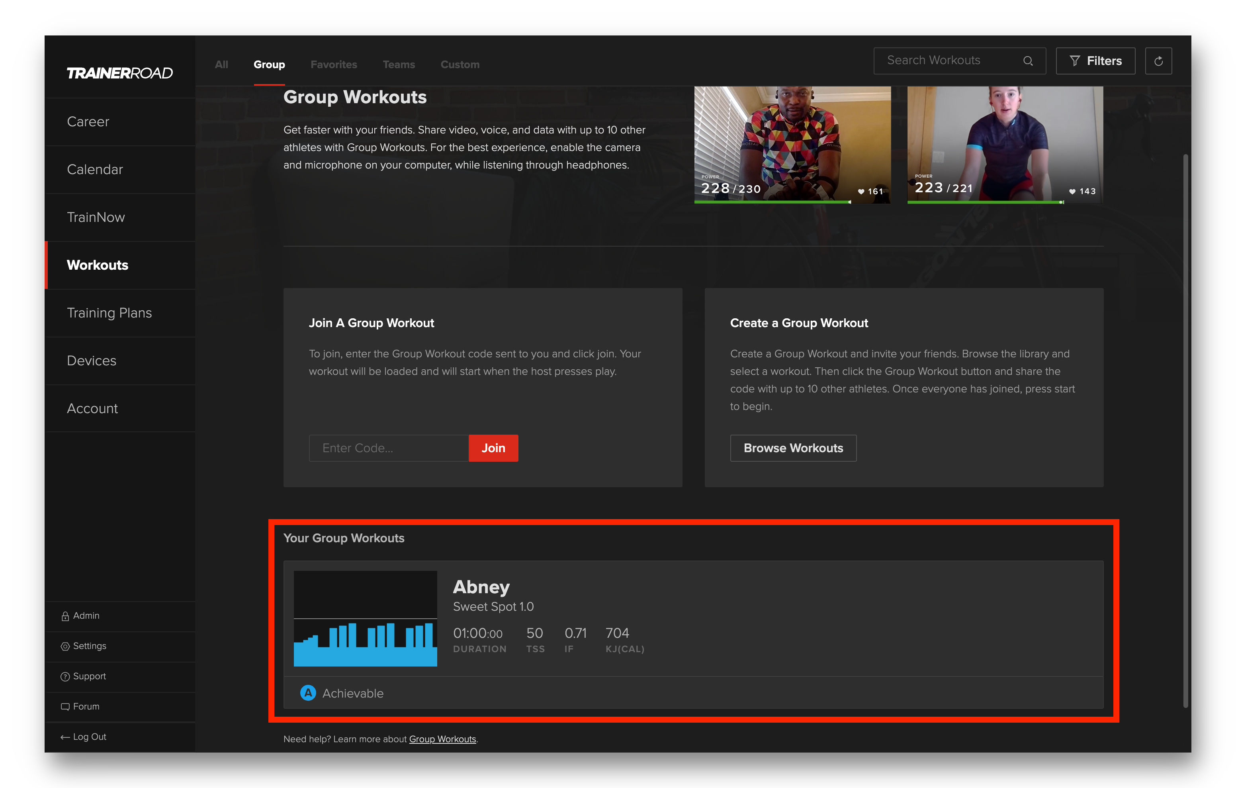The width and height of the screenshot is (1236, 788).
Task: Click the Support question mark icon
Action: click(65, 676)
